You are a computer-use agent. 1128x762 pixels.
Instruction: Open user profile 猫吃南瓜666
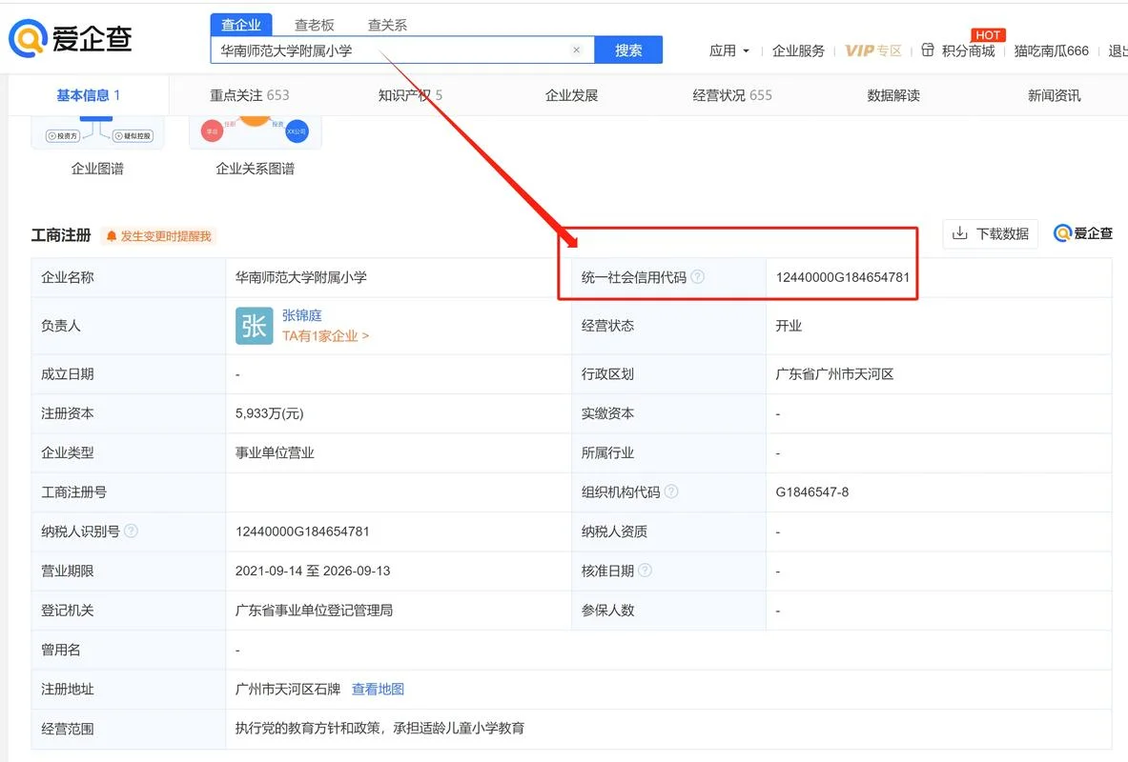(1051, 50)
